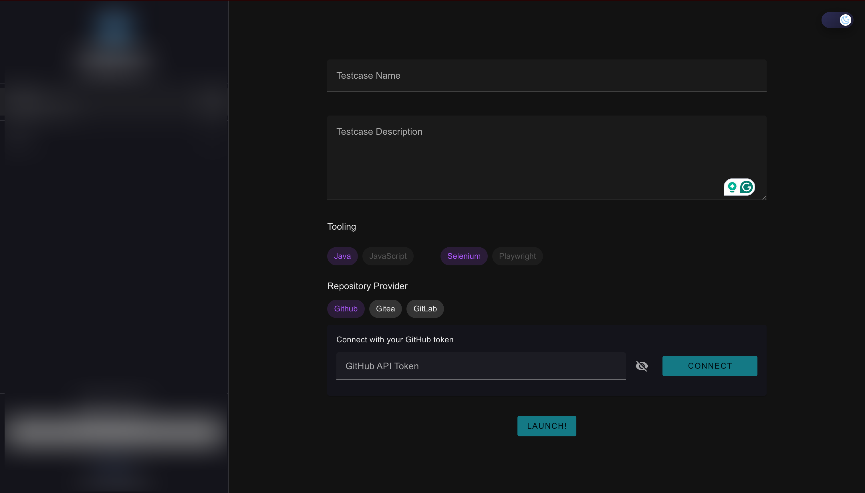Focus the GitHub API Token field

click(x=481, y=366)
